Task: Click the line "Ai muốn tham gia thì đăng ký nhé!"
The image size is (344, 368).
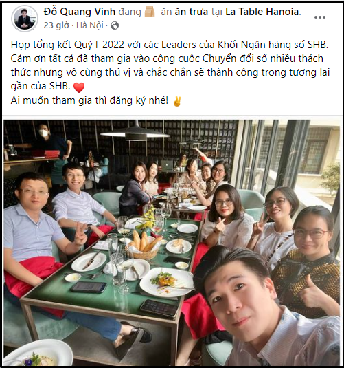Action: point(89,101)
